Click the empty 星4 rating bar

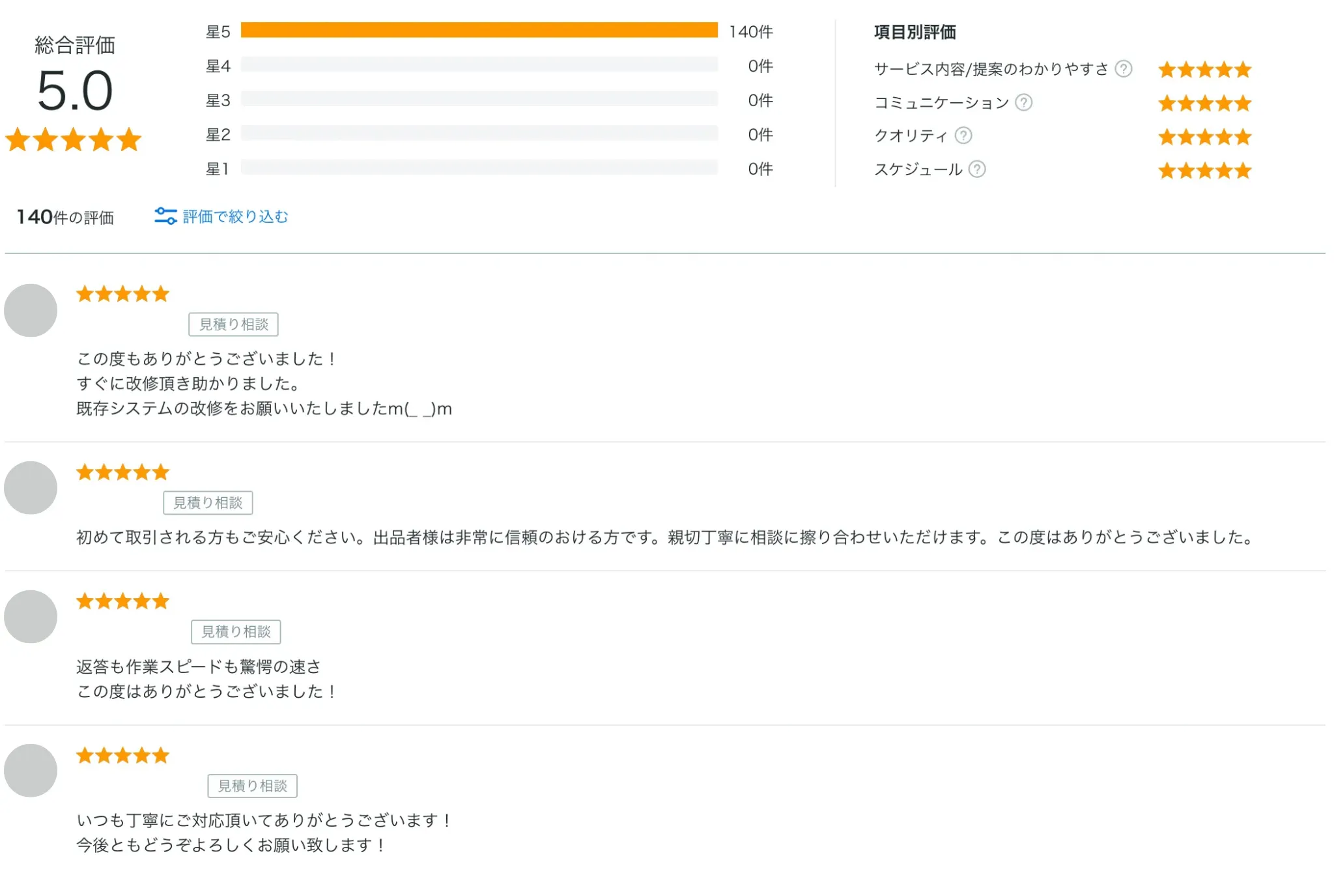pyautogui.click(x=479, y=64)
